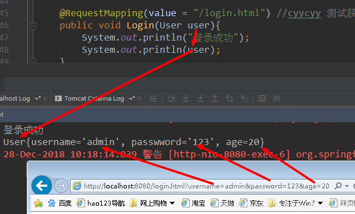Click the Run to Cursor icon
Screen dimensions: 355x214
click(244, 98)
